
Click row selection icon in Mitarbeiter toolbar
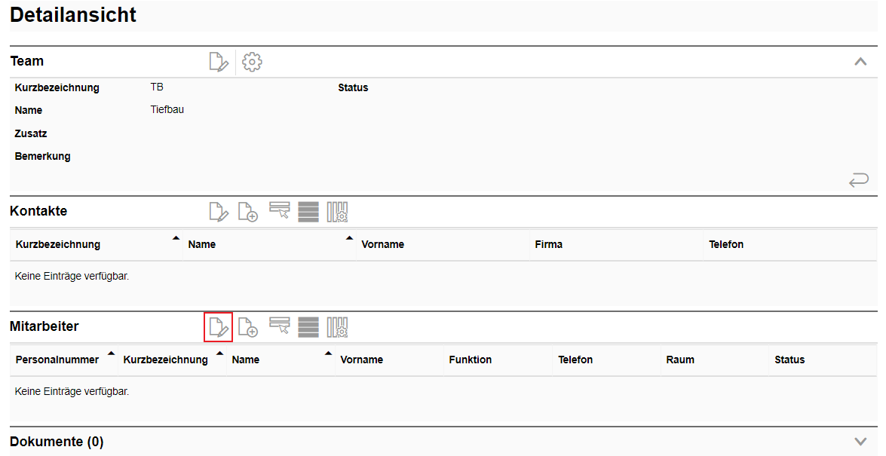[x=280, y=327]
